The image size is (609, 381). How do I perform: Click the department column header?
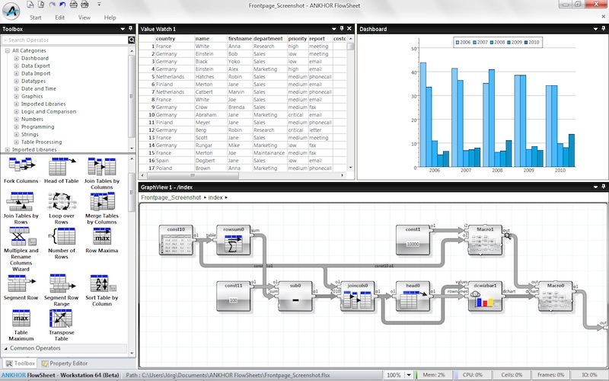click(x=269, y=39)
